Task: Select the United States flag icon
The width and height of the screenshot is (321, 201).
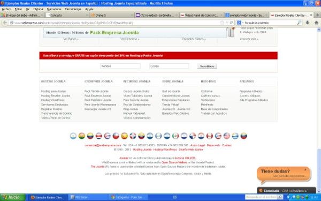Action: pyautogui.click(x=227, y=136)
